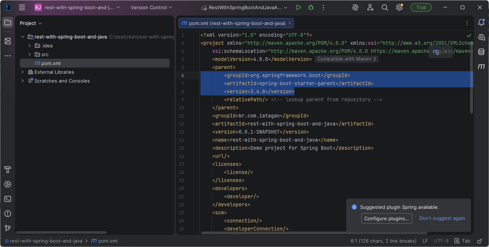Screen dimensions: 489x247
Task: Open the Terminal tool window
Action: point(8,199)
